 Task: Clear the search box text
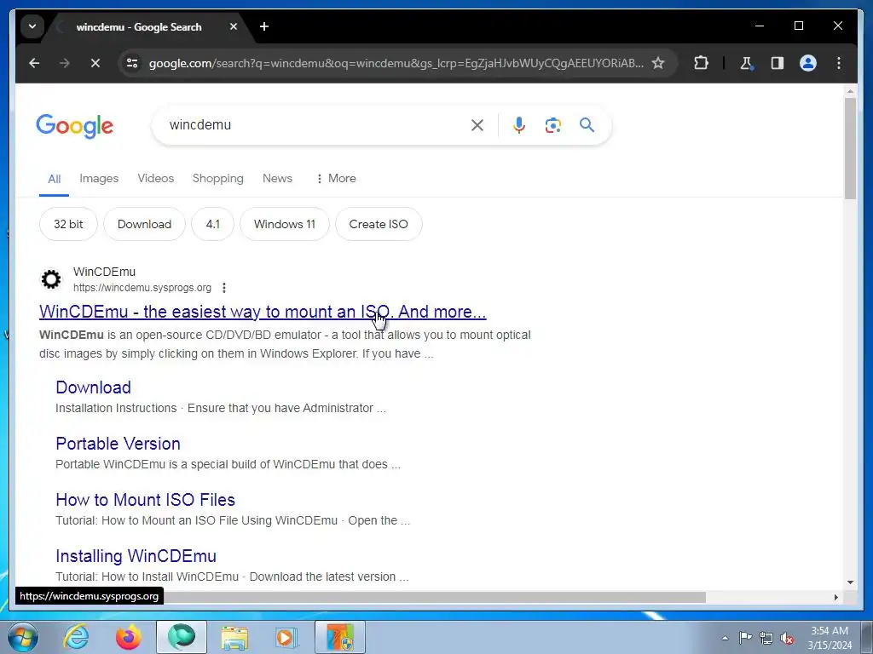coord(477,125)
